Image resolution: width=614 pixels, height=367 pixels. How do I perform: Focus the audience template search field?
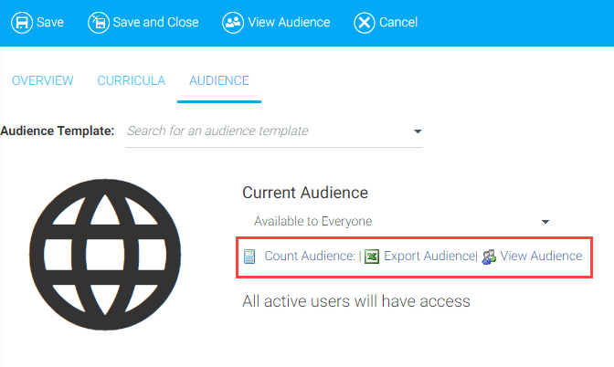pos(265,131)
